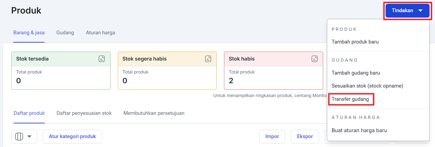The height and width of the screenshot is (147, 435).
Task: Select Tambah gudang baru menu item
Action: [x=356, y=73]
